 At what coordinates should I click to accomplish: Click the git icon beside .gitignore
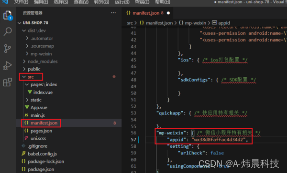coord(23,146)
